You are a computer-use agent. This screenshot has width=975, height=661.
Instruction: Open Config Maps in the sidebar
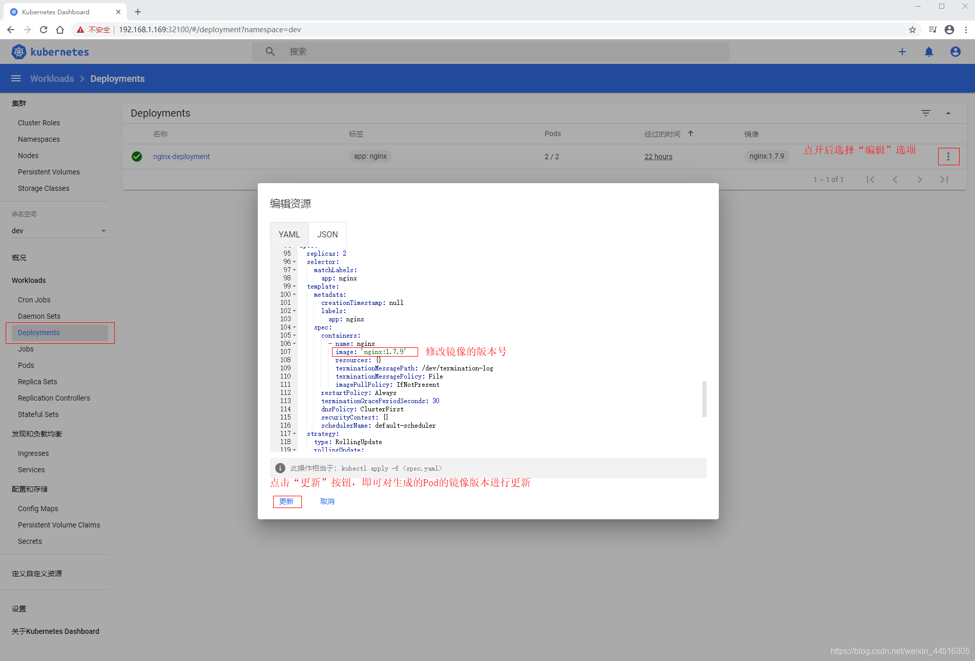pos(38,509)
